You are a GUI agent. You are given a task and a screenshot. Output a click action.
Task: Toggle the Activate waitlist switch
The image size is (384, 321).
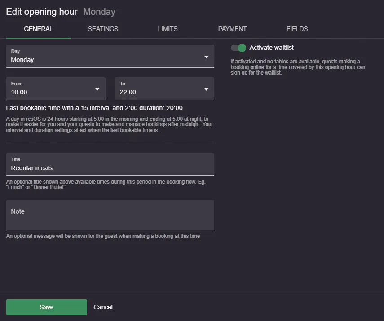point(238,48)
